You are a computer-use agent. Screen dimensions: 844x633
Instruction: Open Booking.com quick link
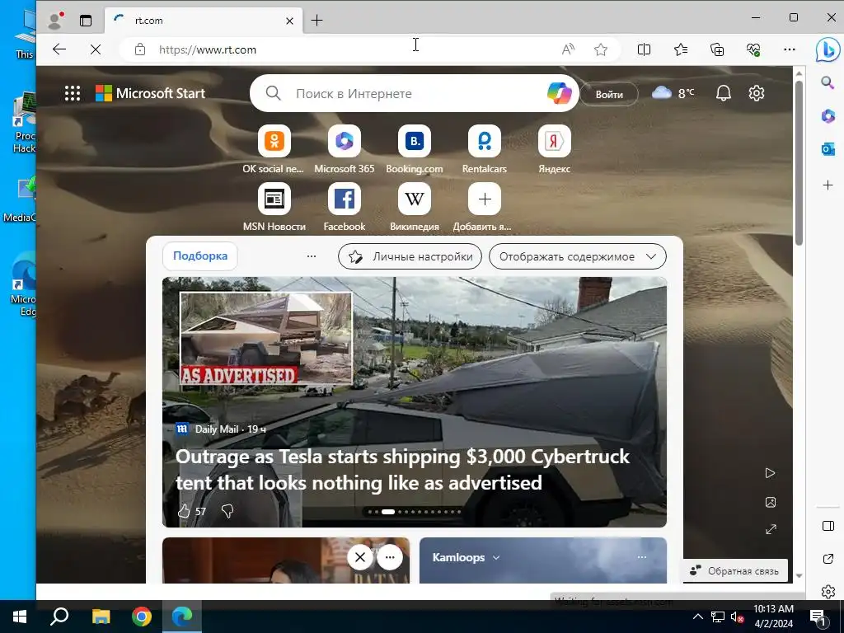click(x=415, y=149)
